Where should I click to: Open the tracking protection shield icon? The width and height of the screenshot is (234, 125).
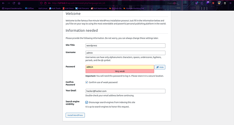coord(41,3)
